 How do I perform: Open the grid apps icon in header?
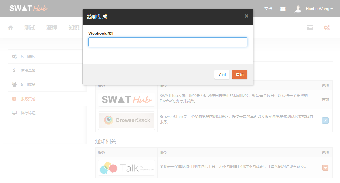(x=283, y=9)
